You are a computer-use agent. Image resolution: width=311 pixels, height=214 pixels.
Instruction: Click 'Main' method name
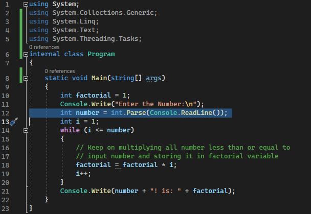pos(99,78)
